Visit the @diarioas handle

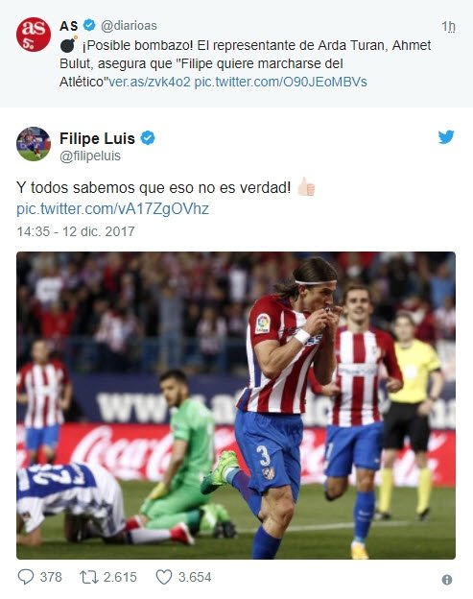129,26
